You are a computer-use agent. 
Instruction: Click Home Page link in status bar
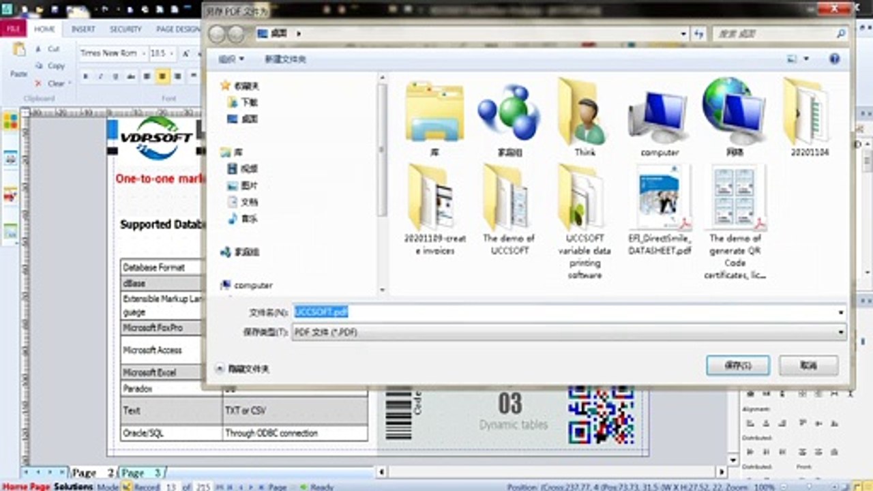click(26, 487)
